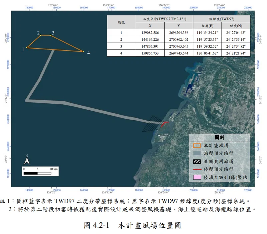This screenshot has width=267, height=234.
Task: Select cell value 2696204.356
Action: pyautogui.click(x=179, y=32)
